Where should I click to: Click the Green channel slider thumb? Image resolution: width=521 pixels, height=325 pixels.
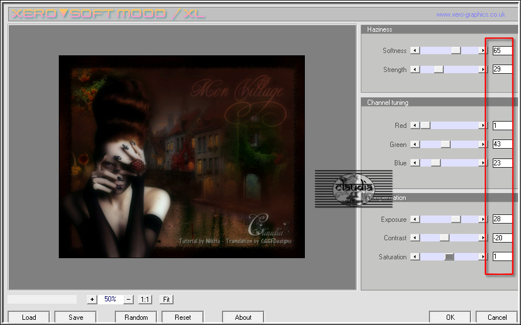tap(446, 144)
